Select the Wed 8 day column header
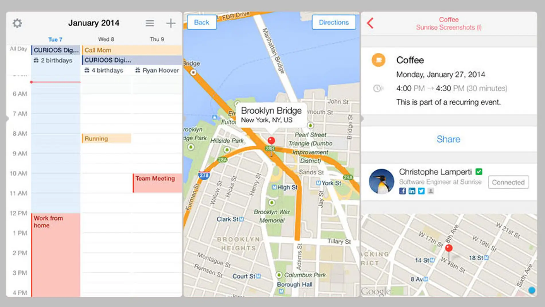 pos(106,39)
